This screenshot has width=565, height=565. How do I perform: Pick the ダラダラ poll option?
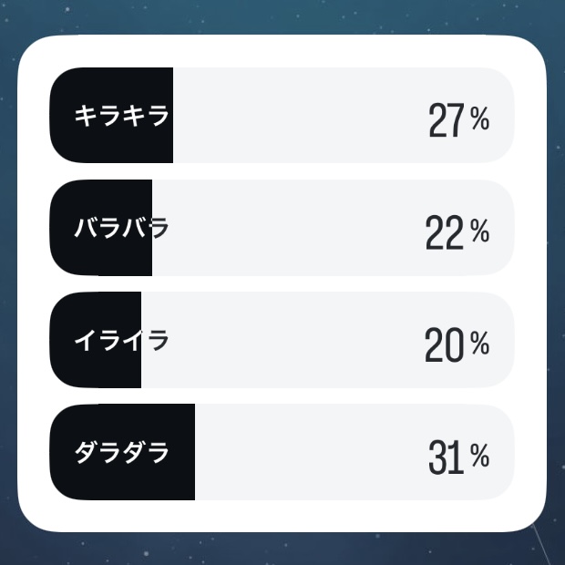pos(121,452)
